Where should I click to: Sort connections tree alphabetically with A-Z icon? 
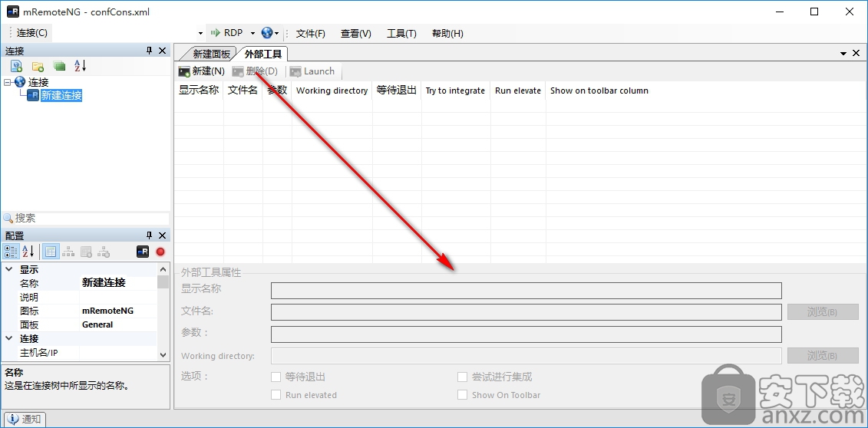coord(81,66)
